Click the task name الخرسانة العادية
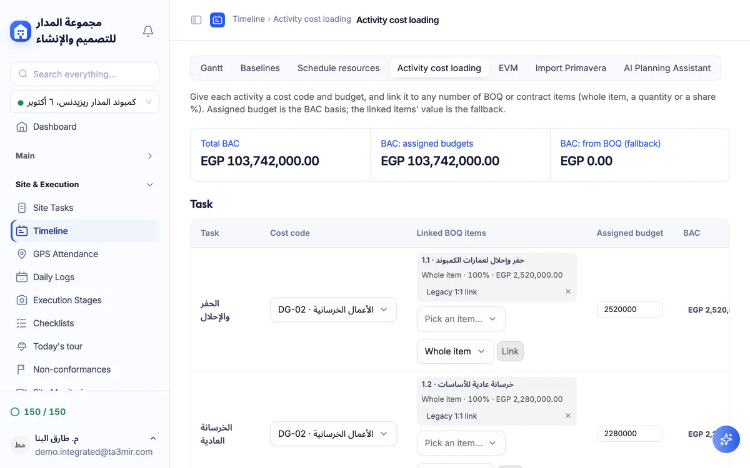 216,434
